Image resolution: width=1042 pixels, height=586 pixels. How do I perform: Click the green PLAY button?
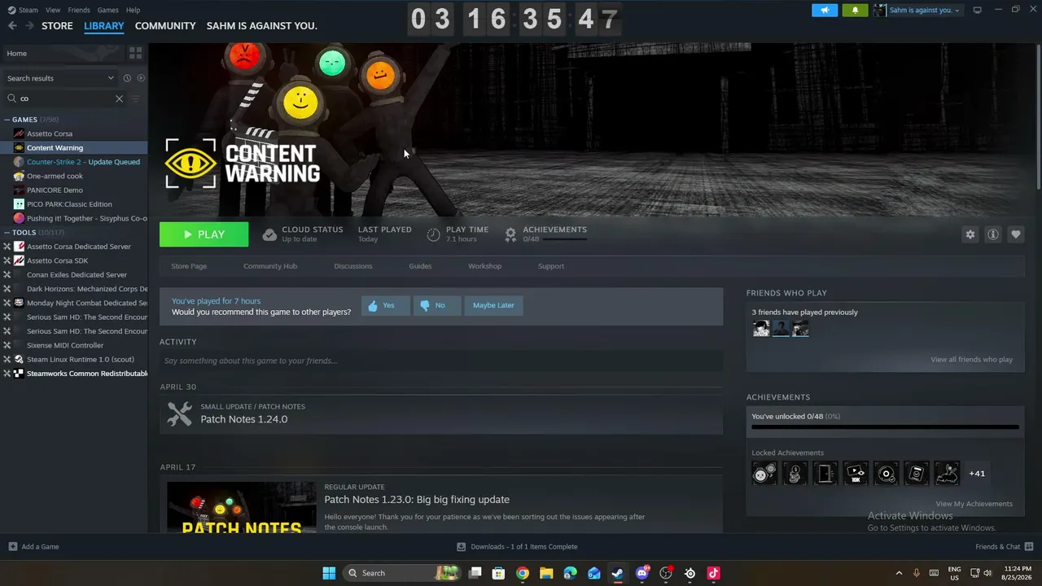coord(204,234)
